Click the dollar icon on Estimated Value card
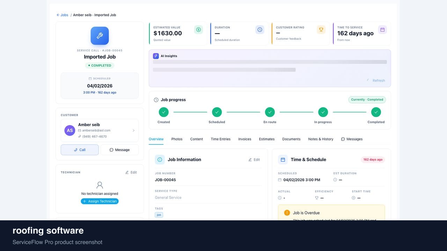 tap(198, 30)
